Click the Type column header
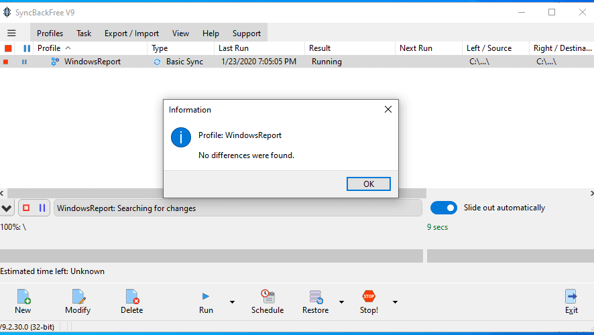This screenshot has width=594, height=335. coord(181,48)
